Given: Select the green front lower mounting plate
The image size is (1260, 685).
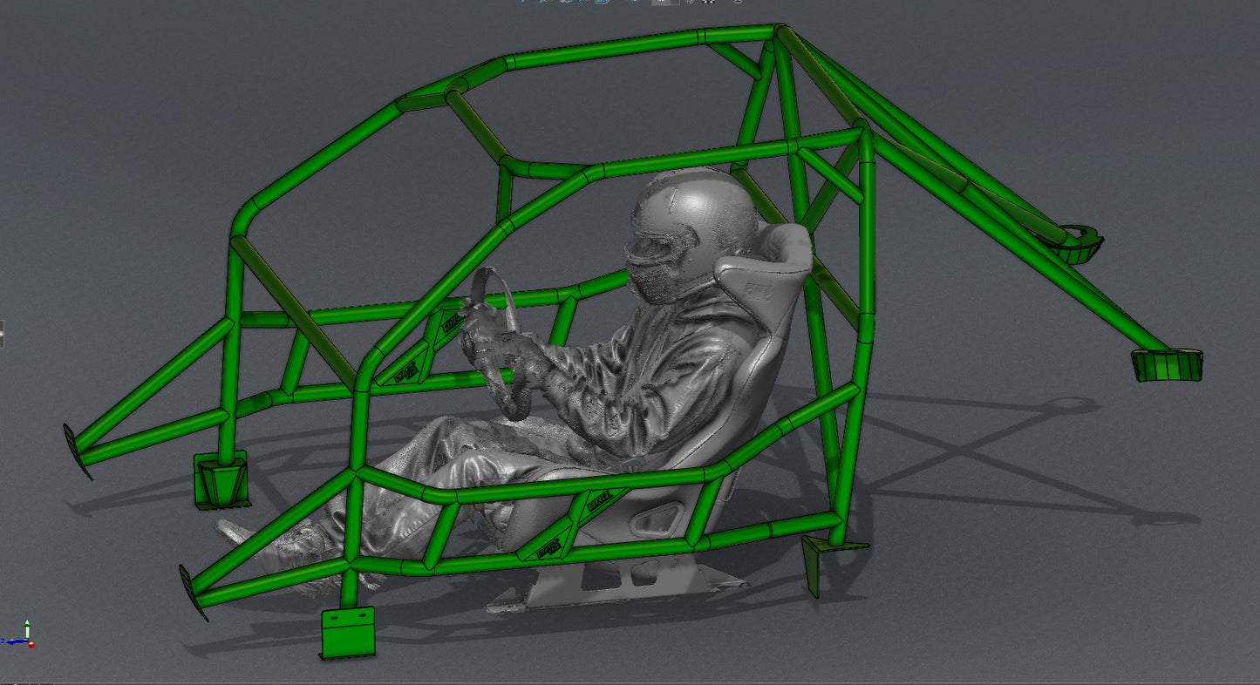Looking at the screenshot, I should point(348,633).
